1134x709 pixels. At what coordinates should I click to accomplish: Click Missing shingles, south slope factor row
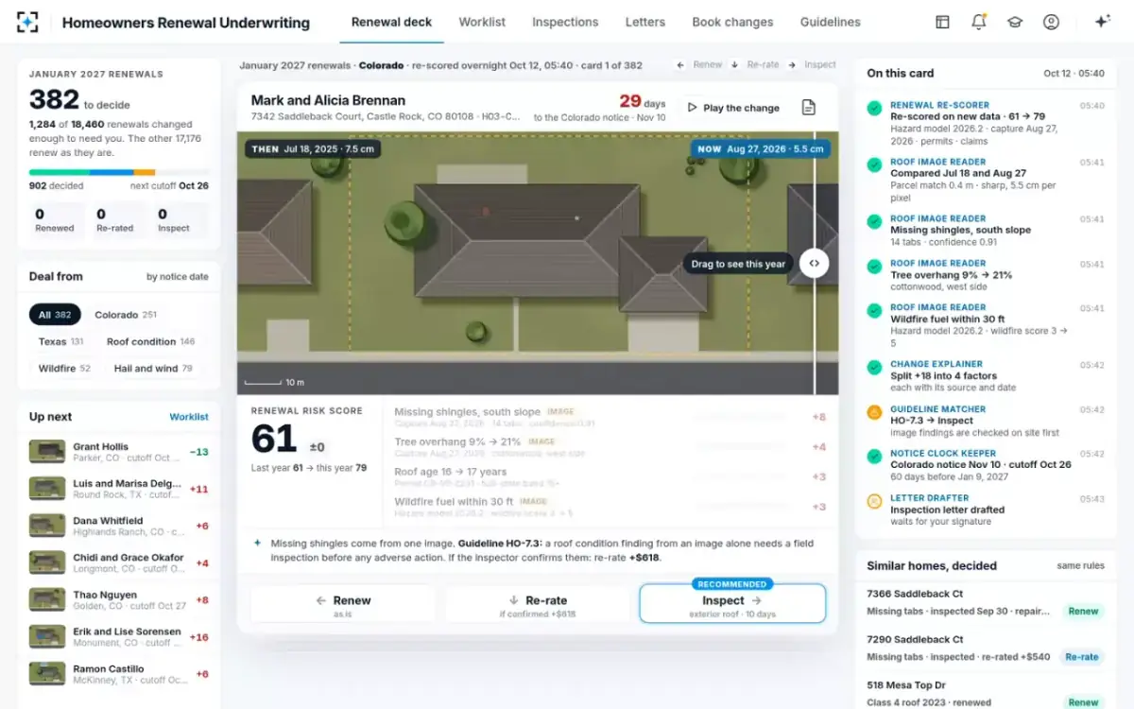[610, 417]
